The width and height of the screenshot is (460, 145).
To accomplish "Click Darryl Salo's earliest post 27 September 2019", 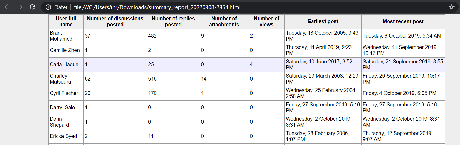I will pos(323,108).
